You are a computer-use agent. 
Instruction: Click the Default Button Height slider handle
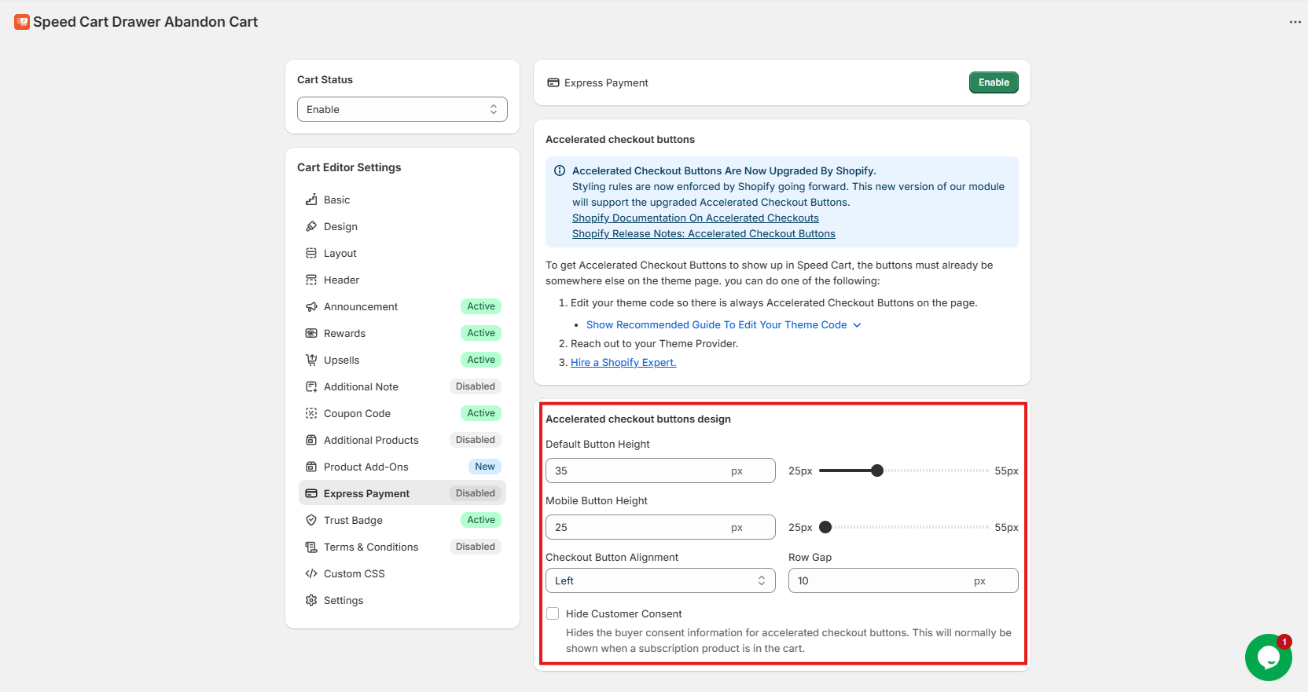tap(877, 470)
